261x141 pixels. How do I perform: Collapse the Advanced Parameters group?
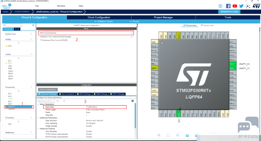coord(39,118)
